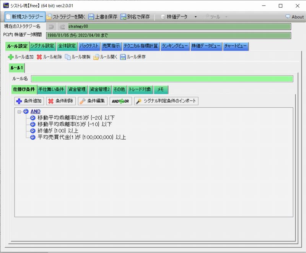The image size is (306, 253).
Task: Duplicate the rule with ルール複製
Action: 78,57
